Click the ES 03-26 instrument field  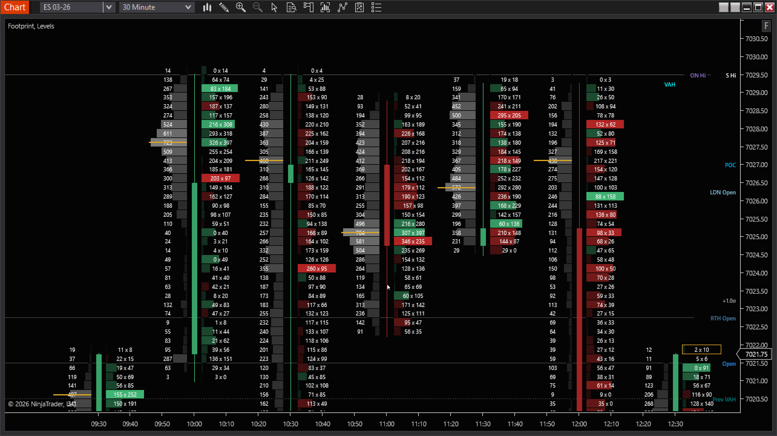coord(71,7)
